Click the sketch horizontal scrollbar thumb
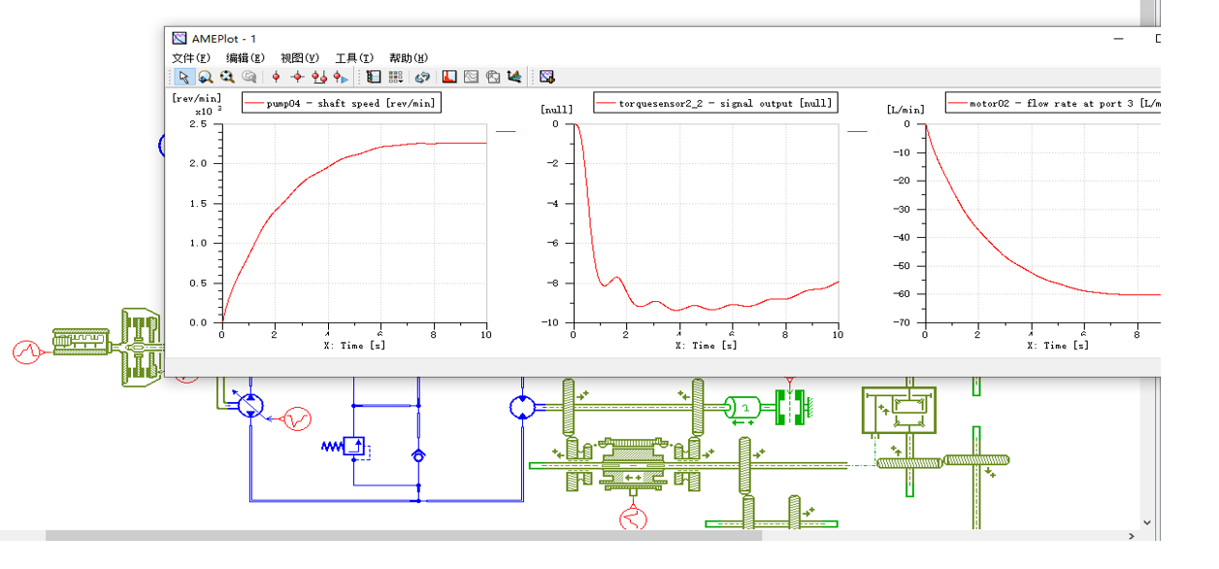This screenshot has height=569, width=1219. [404, 535]
